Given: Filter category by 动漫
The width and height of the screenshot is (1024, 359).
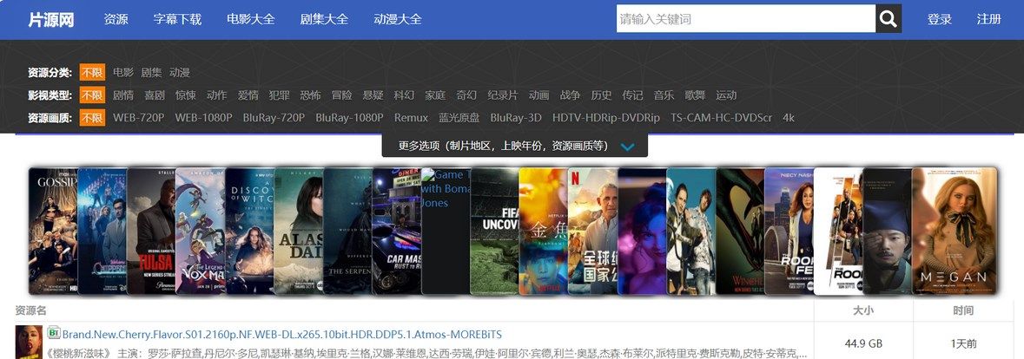Looking at the screenshot, I should point(180,72).
